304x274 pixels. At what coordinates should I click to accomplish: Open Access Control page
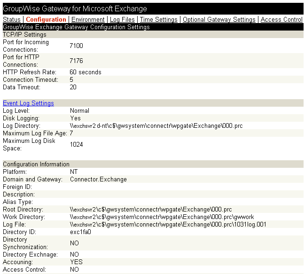point(281,19)
